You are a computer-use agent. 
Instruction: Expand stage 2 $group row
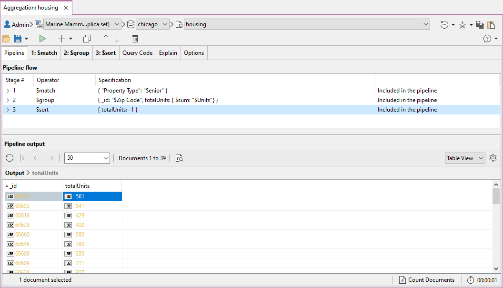coord(8,100)
